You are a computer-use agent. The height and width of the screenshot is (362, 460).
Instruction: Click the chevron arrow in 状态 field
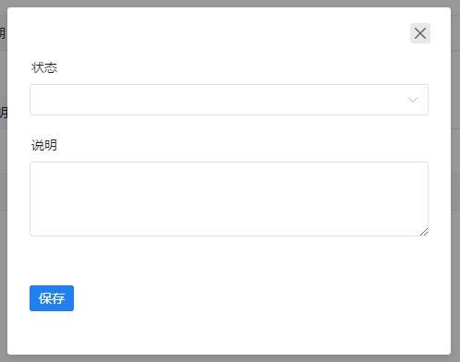413,100
